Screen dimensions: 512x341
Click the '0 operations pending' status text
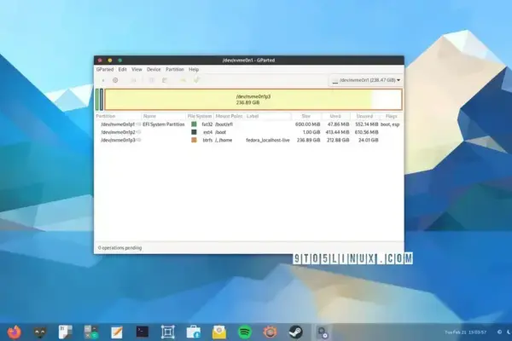[119, 248]
